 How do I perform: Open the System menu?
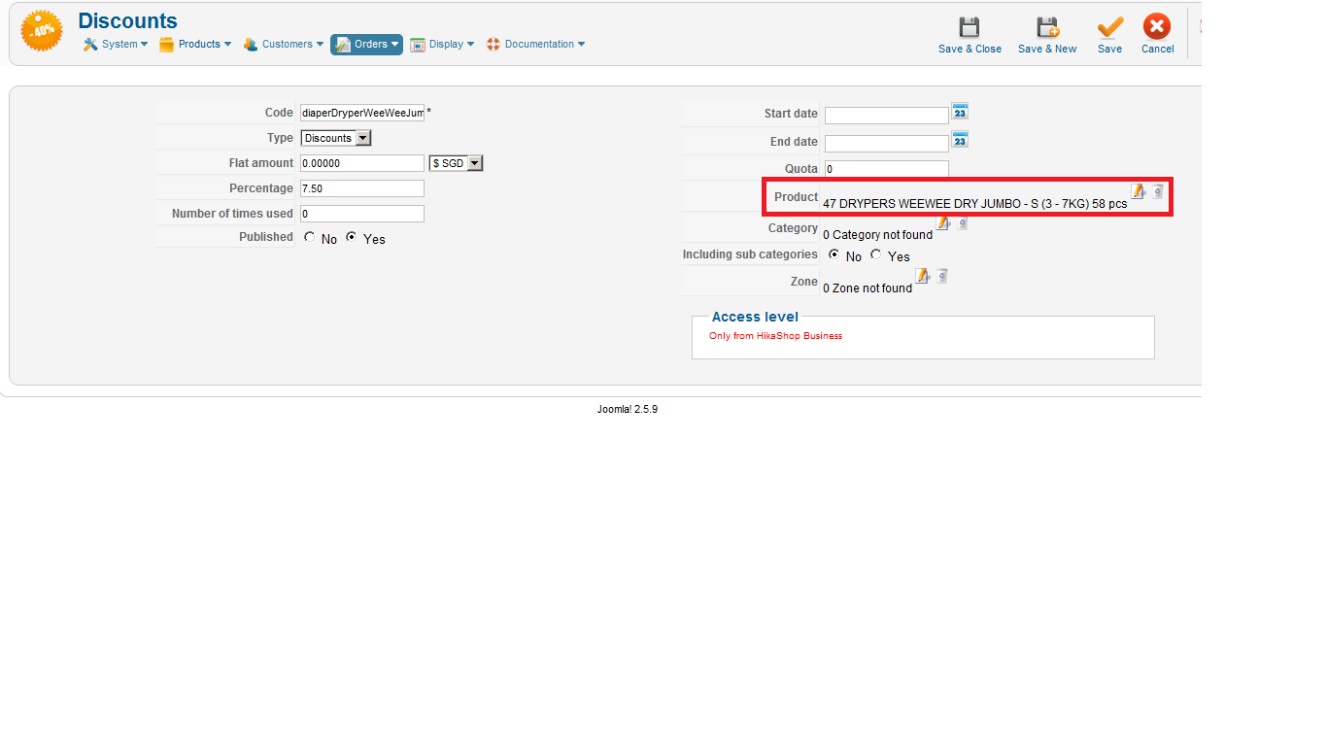[116, 44]
